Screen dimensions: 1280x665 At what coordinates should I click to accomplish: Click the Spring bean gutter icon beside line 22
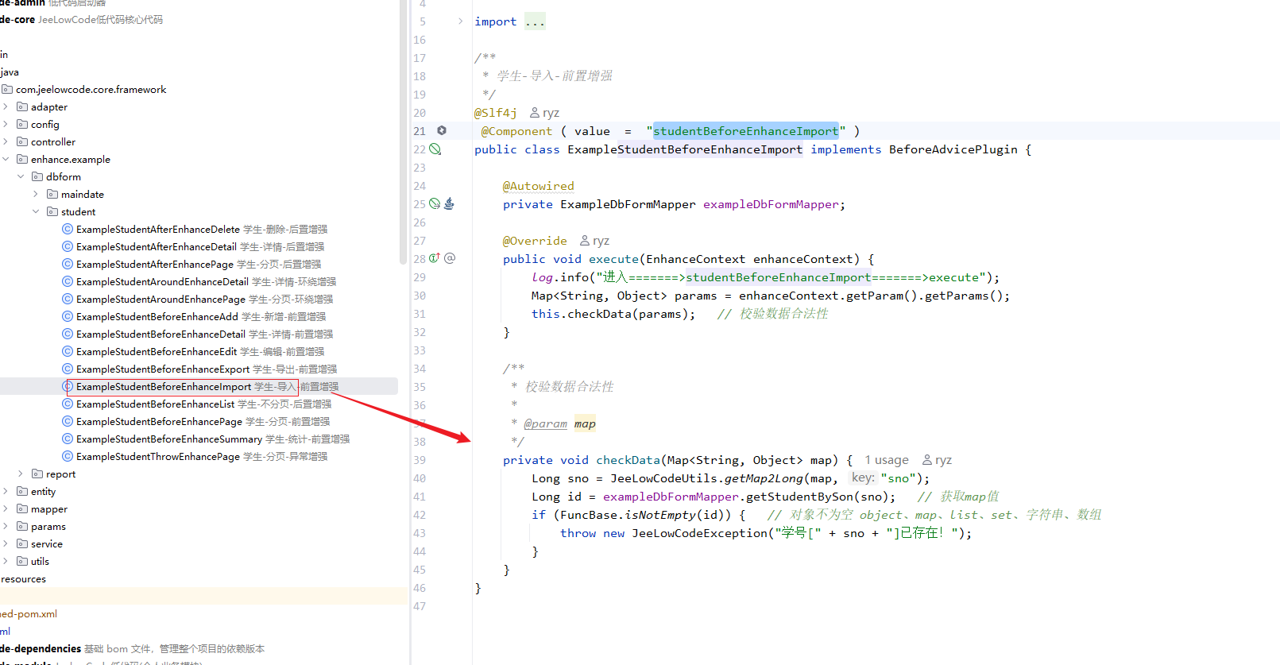point(435,149)
